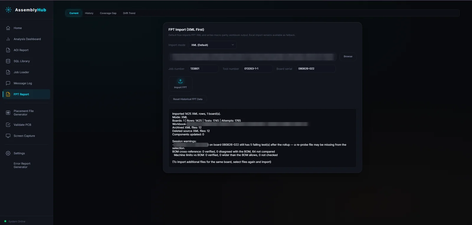Click the 'To import additional files' hint
This screenshot has height=225, width=472.
click(x=222, y=162)
